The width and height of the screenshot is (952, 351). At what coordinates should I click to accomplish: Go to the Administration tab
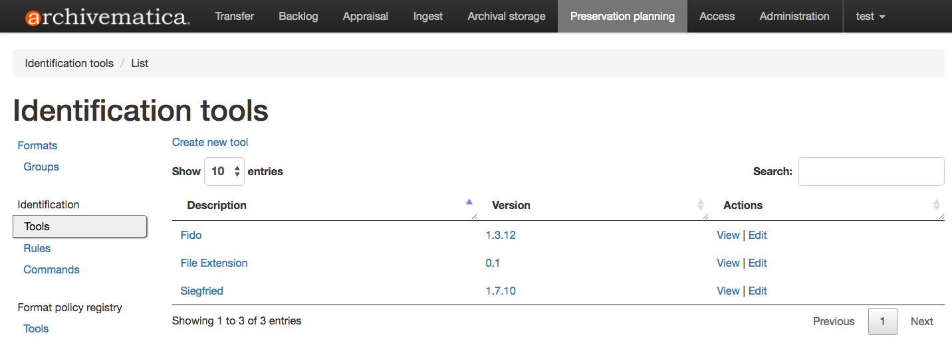[794, 17]
